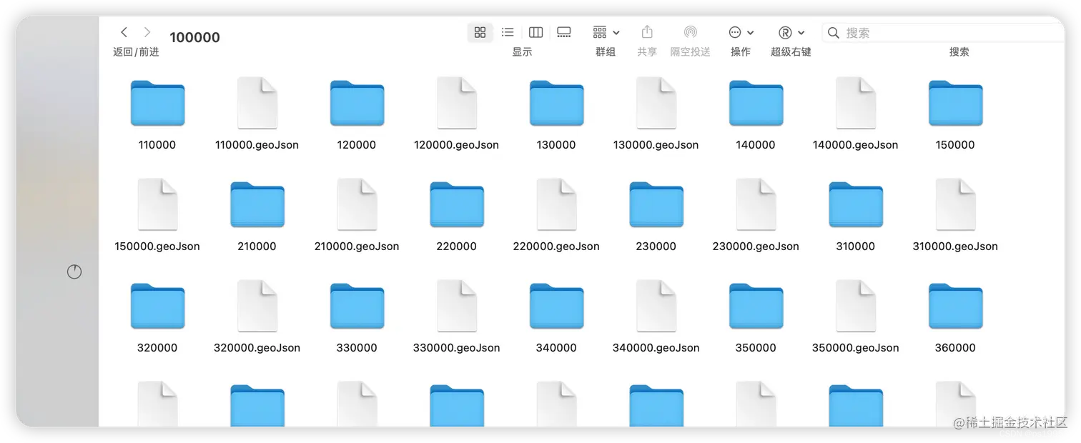Select the 230000 folder

656,206
